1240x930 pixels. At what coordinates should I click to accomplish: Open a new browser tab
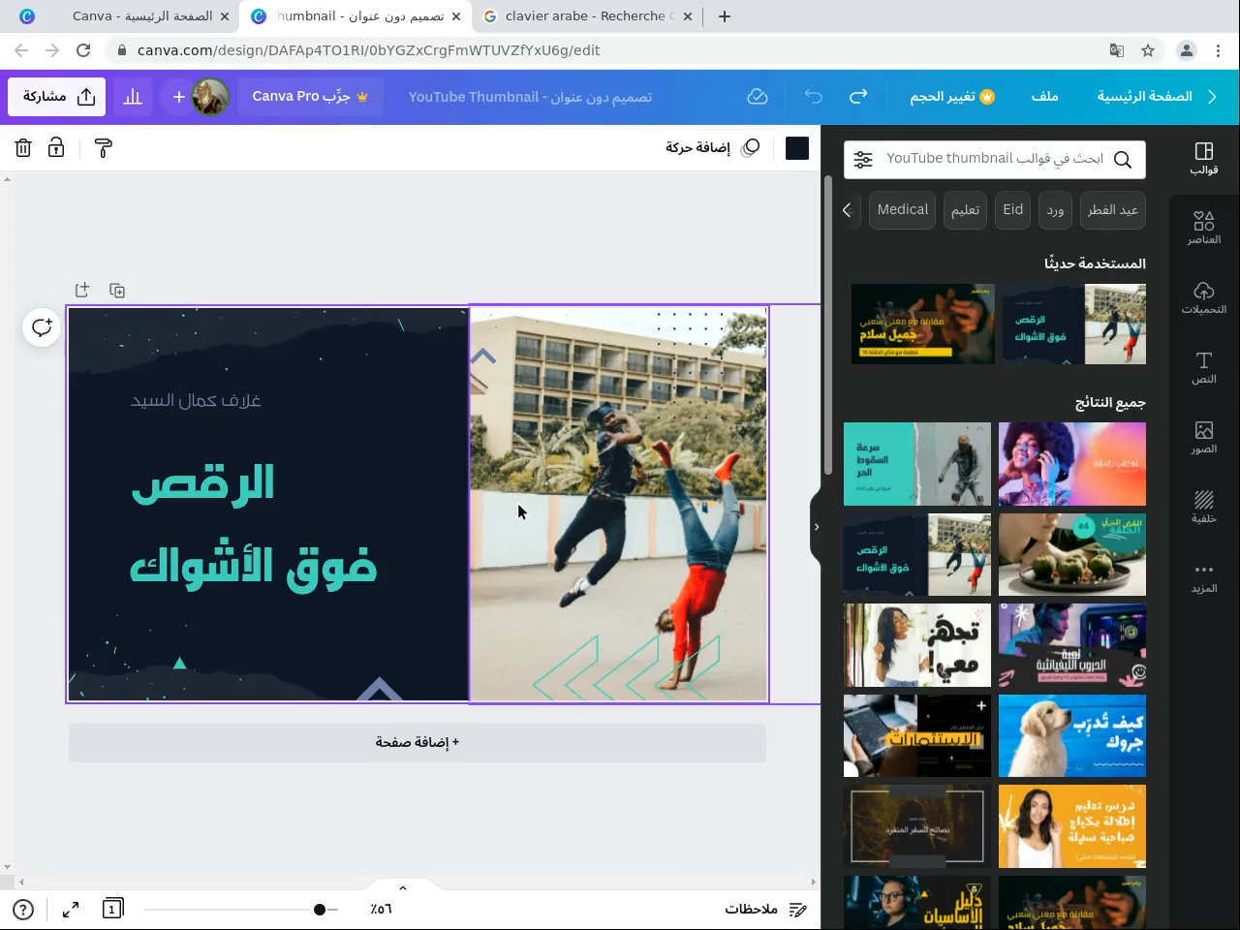(x=725, y=16)
